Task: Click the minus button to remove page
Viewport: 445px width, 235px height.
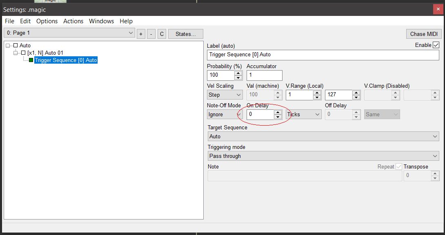Action: click(151, 34)
